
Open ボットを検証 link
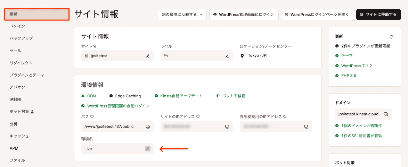click(x=234, y=96)
